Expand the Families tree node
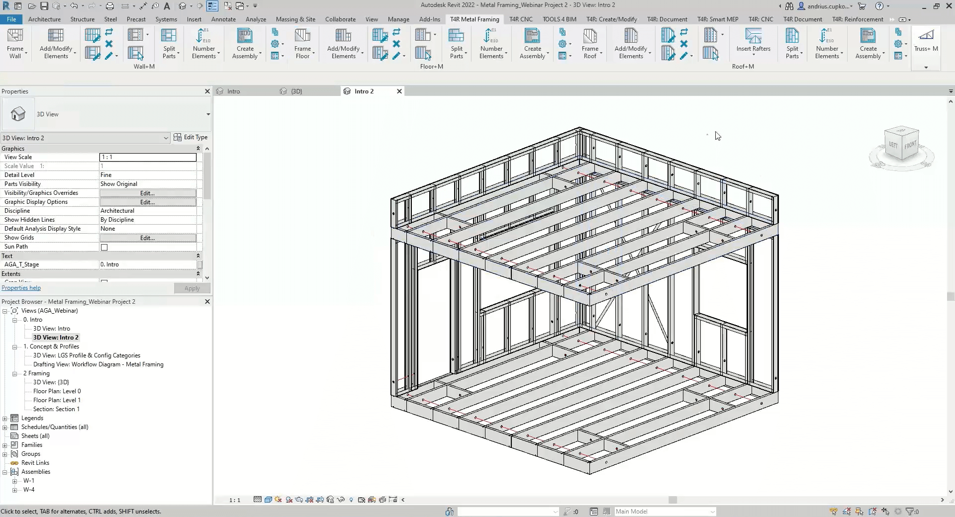Screen dimensions: 955x517 (5, 445)
